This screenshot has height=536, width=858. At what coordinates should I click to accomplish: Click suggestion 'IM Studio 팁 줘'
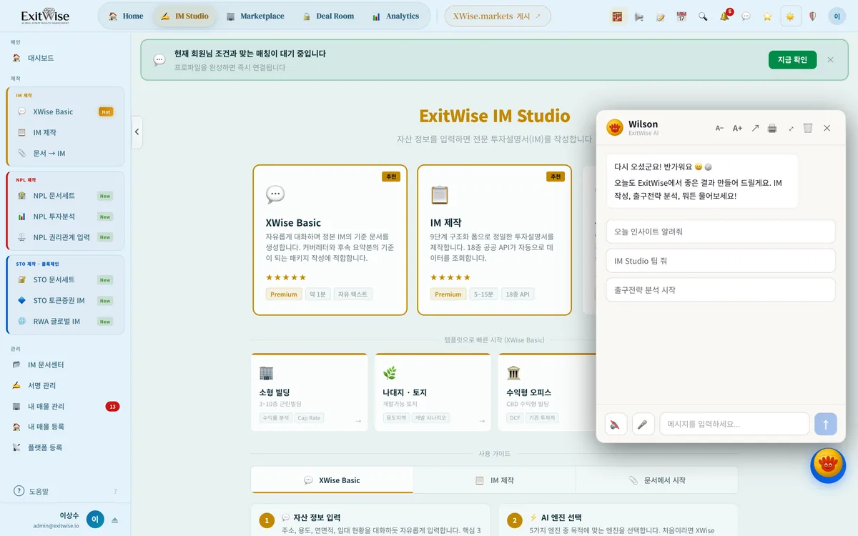tap(721, 261)
